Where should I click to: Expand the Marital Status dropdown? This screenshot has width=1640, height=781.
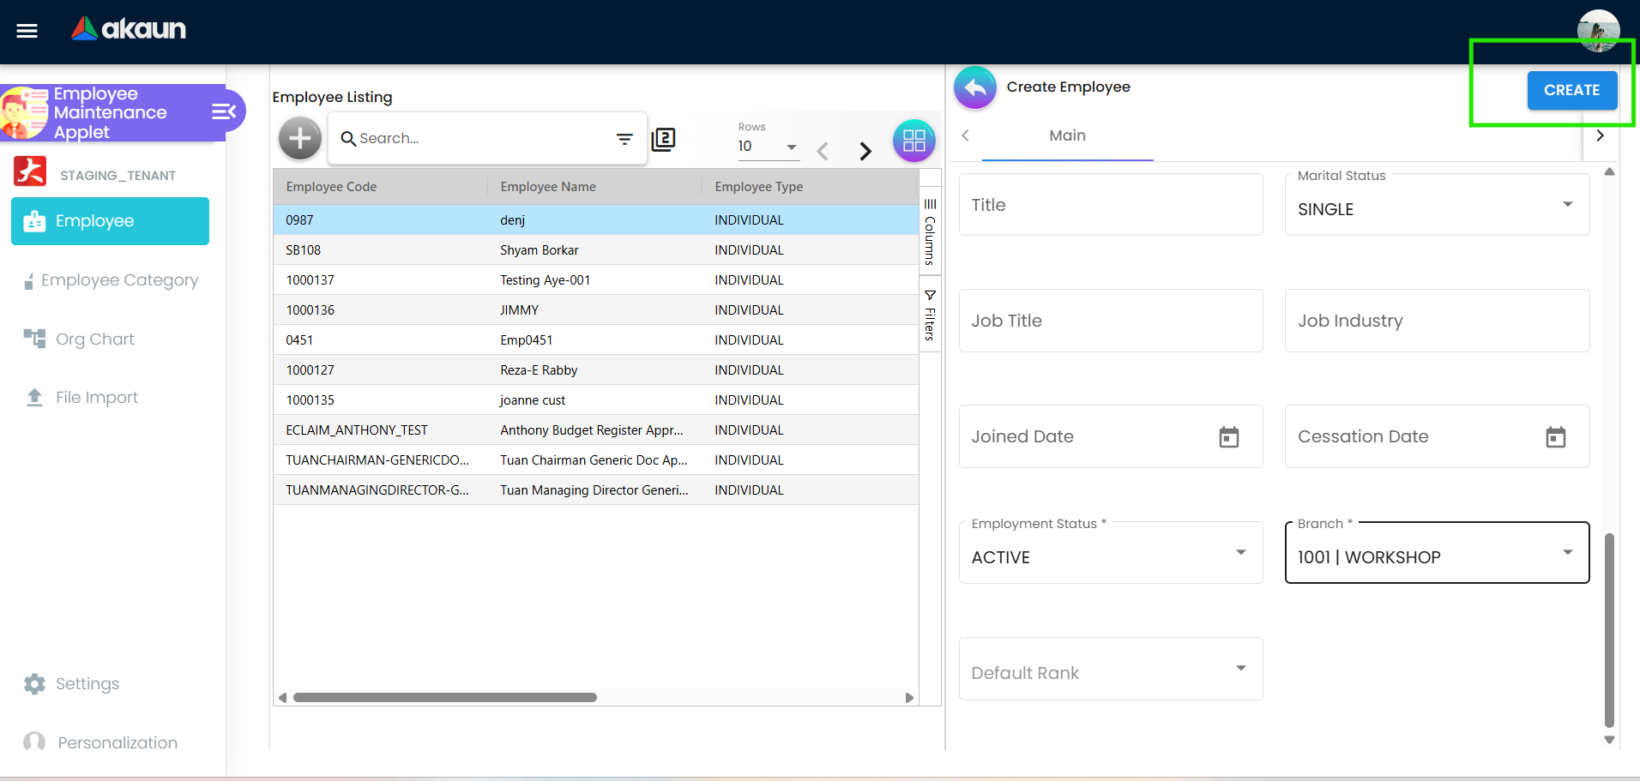pos(1567,205)
